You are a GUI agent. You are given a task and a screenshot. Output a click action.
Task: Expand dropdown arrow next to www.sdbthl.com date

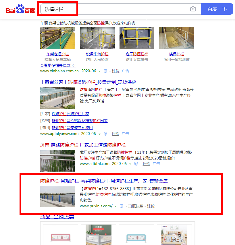click(x=130, y=164)
